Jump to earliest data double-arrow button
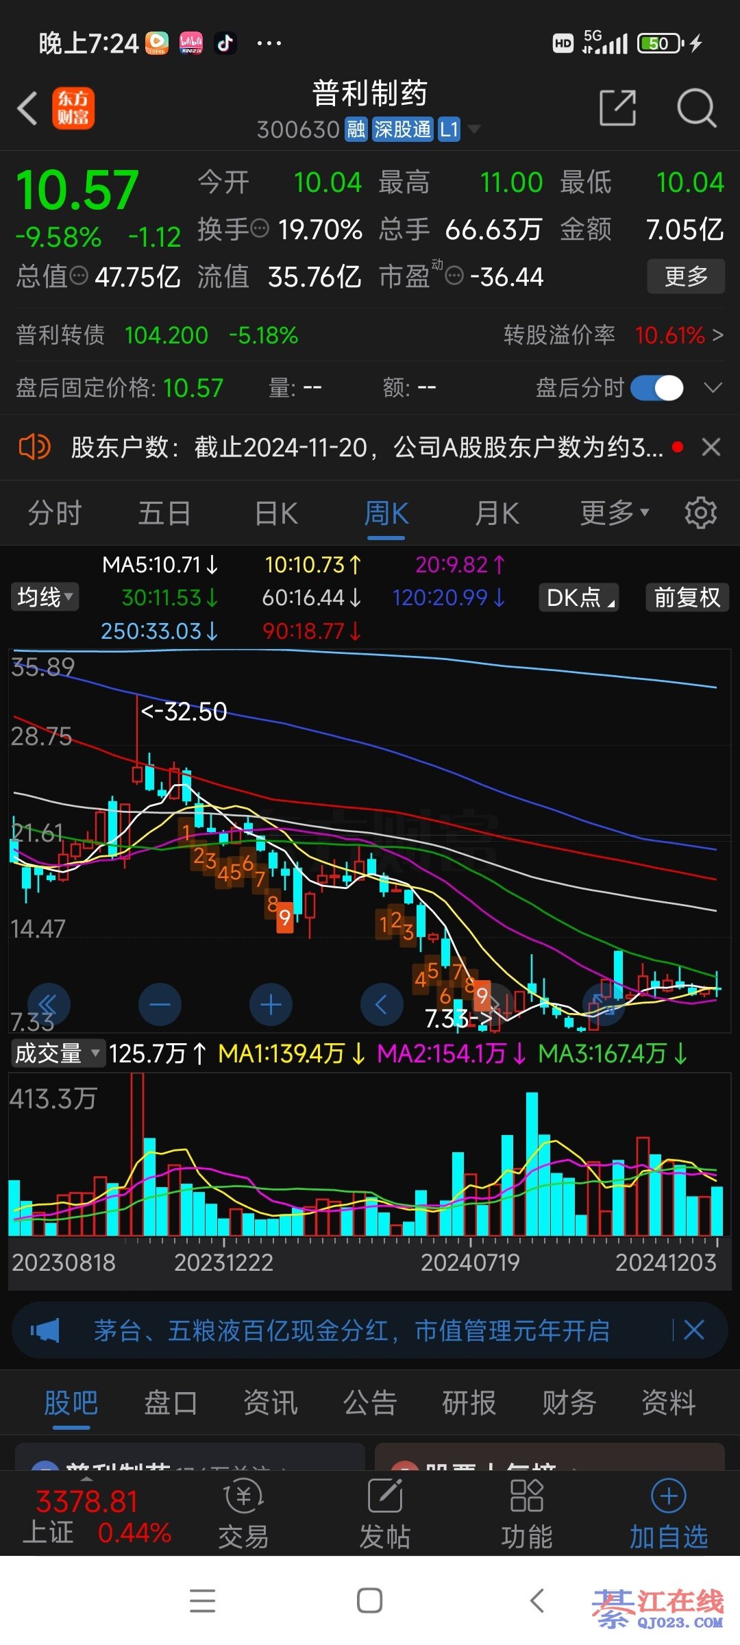This screenshot has width=740, height=1645. (x=48, y=1005)
